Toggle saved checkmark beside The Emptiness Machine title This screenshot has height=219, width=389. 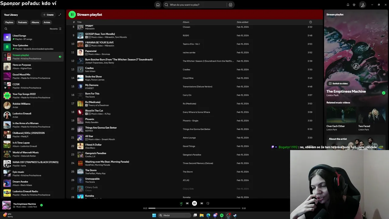384,93
